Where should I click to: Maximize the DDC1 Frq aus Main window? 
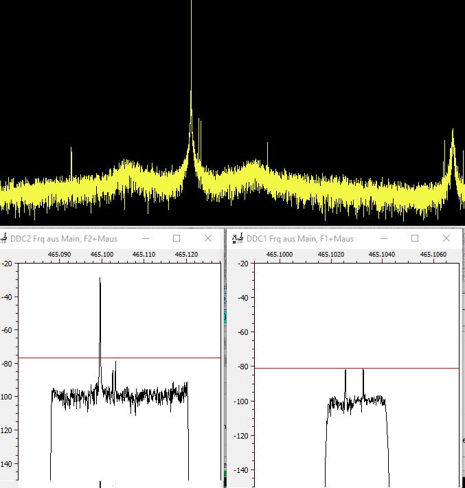tap(415, 238)
